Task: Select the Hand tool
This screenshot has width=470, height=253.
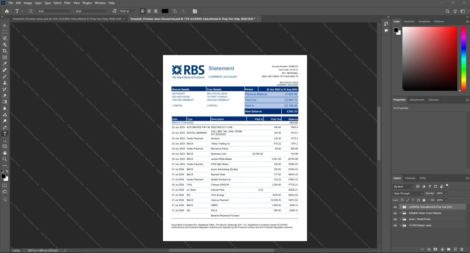Action: coord(5,153)
